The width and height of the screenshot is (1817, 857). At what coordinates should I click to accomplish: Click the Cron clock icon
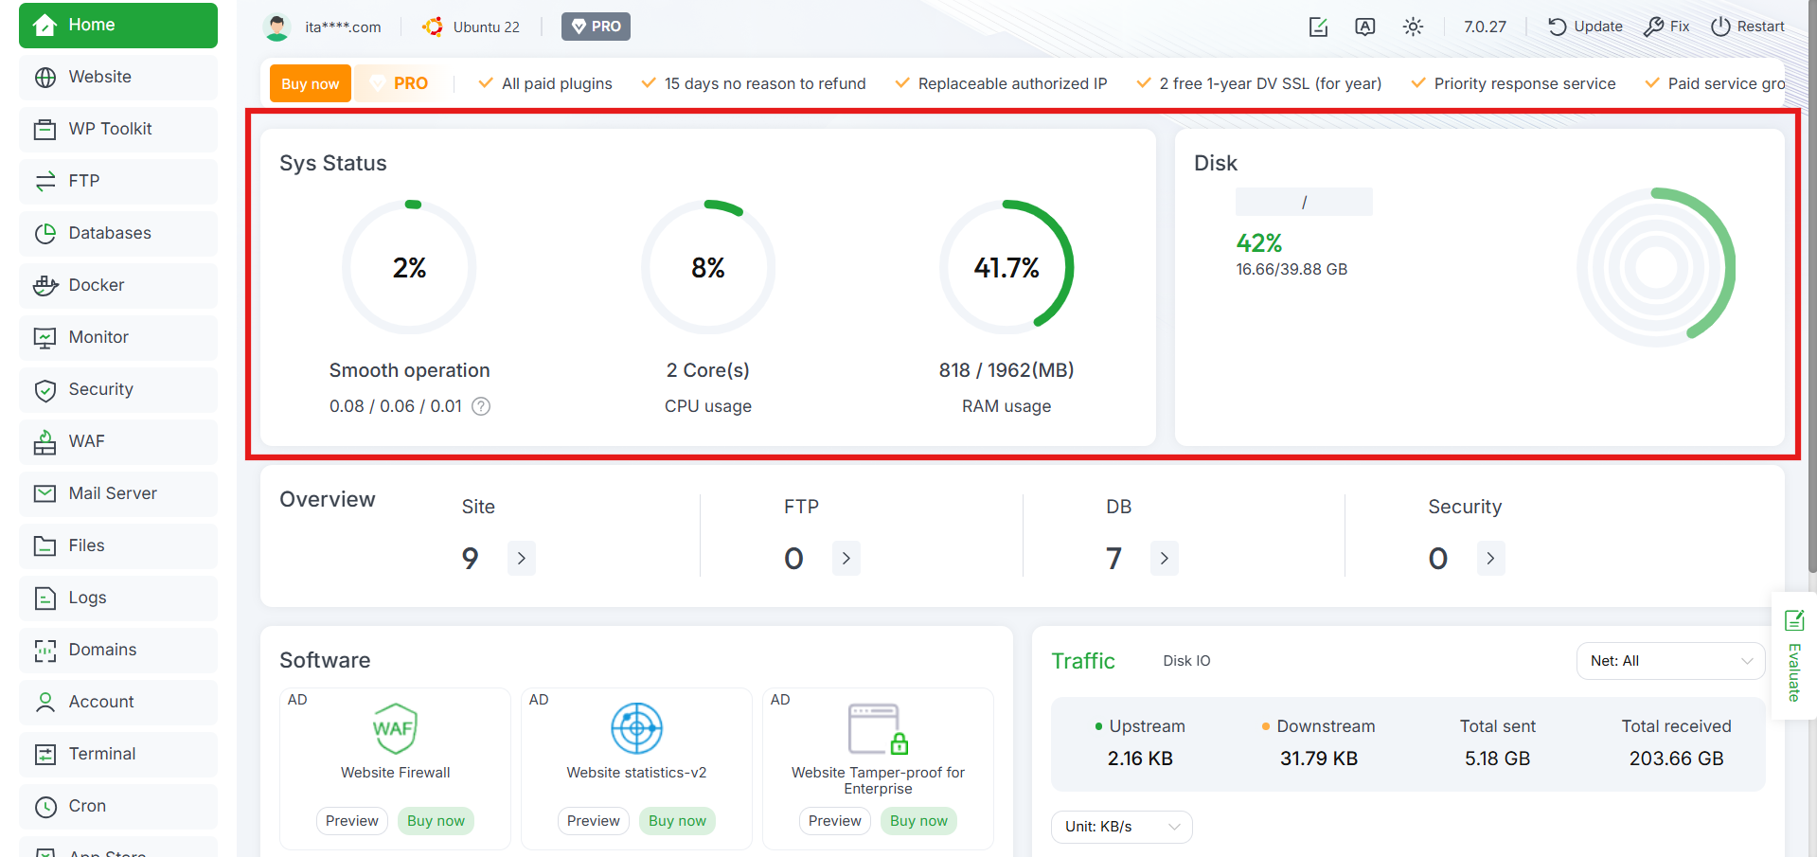(x=45, y=807)
